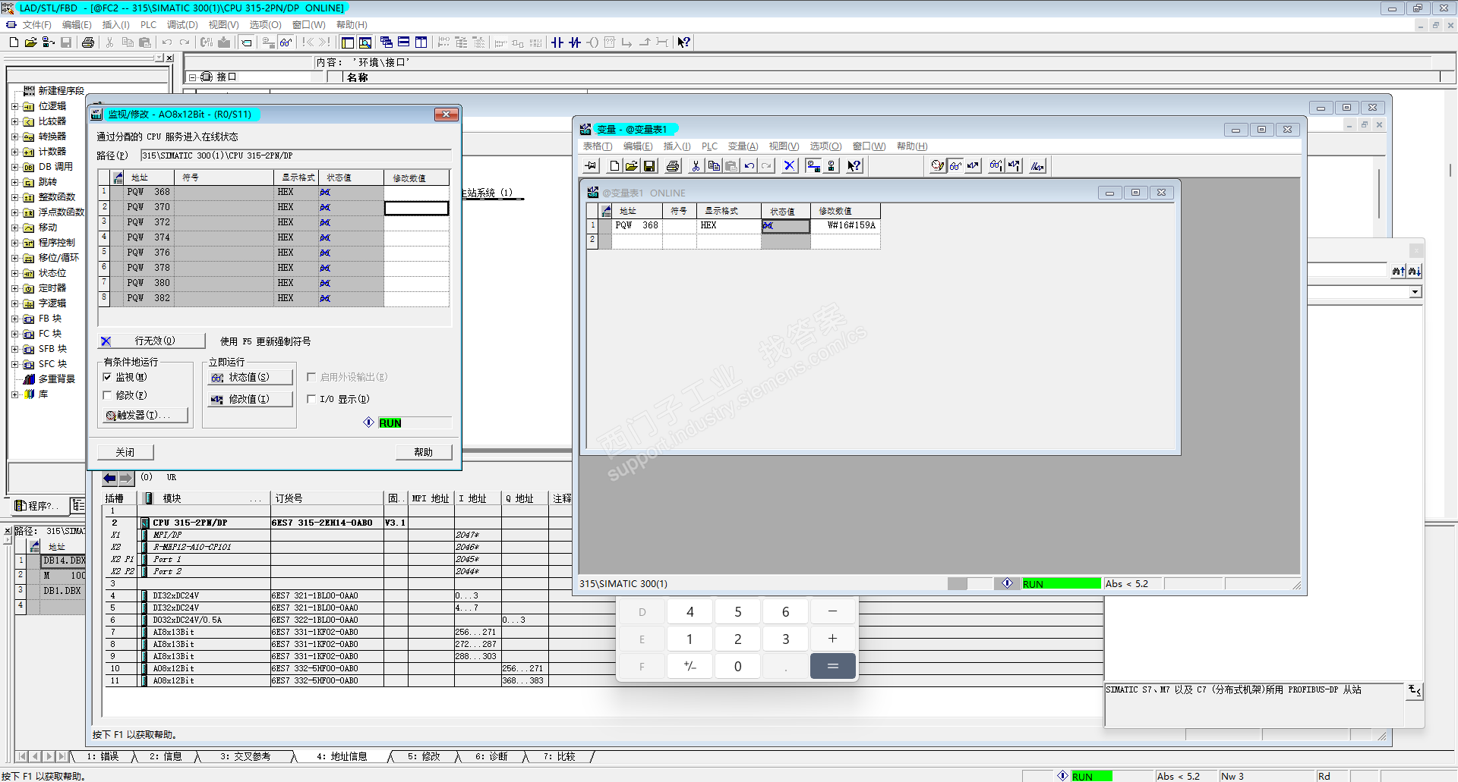Click the online connection icon in variable toolbar
The width and height of the screenshot is (1458, 782).
coord(813,166)
